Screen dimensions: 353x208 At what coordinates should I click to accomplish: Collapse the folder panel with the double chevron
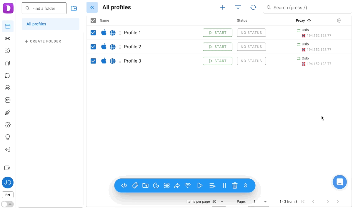(x=92, y=7)
